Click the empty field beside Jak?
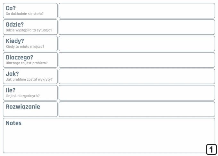Image resolution: width=218 pixels, height=156 pixels. 137,76
